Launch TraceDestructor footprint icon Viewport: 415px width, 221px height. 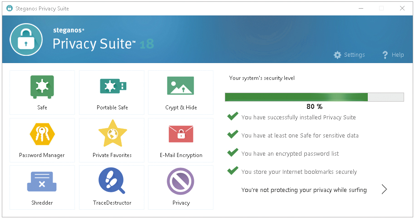click(112, 181)
